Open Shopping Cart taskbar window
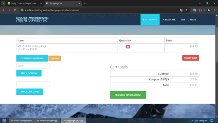Screen dimensions: 218x123 (x=74, y=121)
